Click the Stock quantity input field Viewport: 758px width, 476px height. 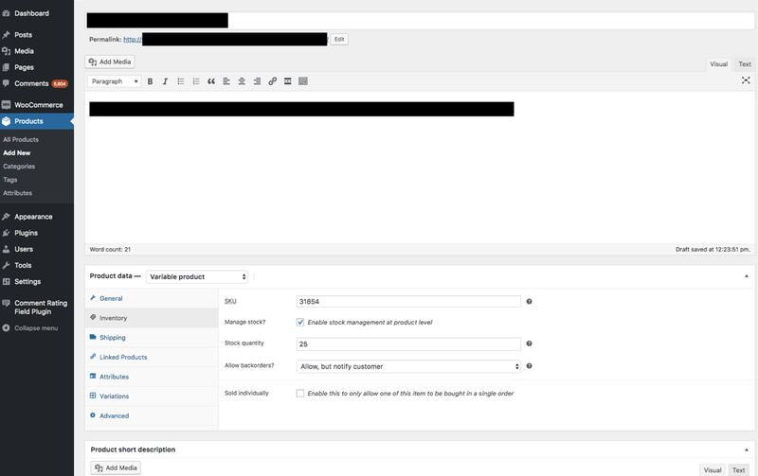408,344
